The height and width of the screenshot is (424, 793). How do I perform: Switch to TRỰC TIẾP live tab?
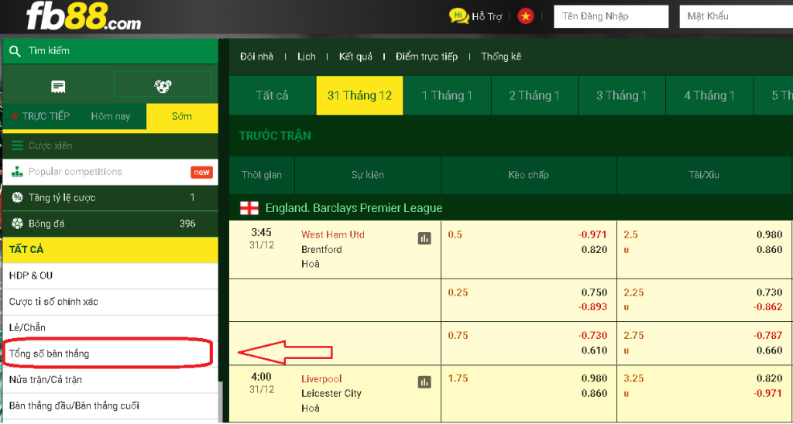pos(40,116)
